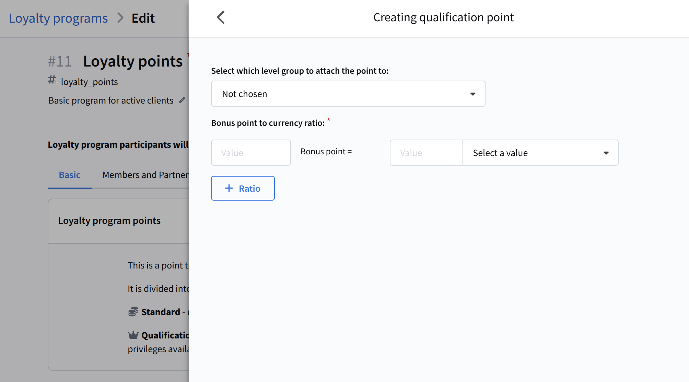
Task: Click the loyalty_points identifier text
Action: [89, 82]
